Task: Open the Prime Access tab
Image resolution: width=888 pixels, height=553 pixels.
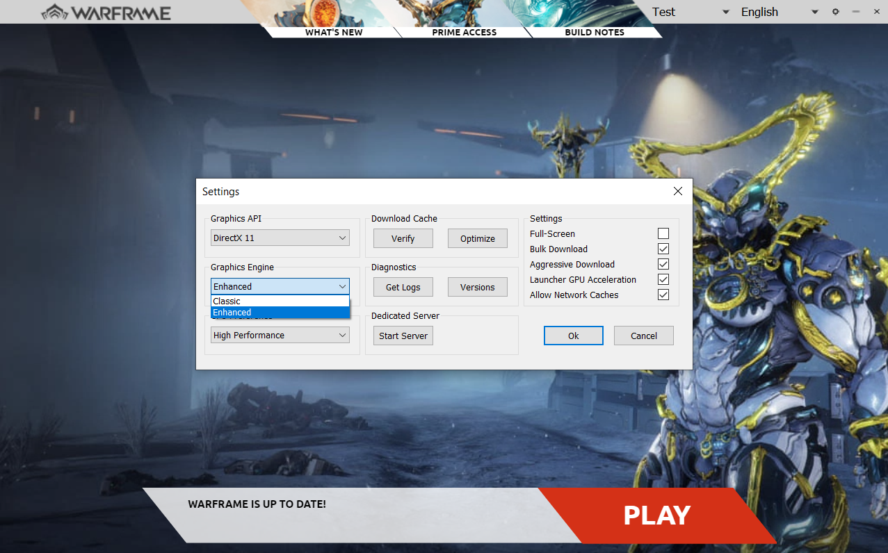Action: [x=464, y=32]
